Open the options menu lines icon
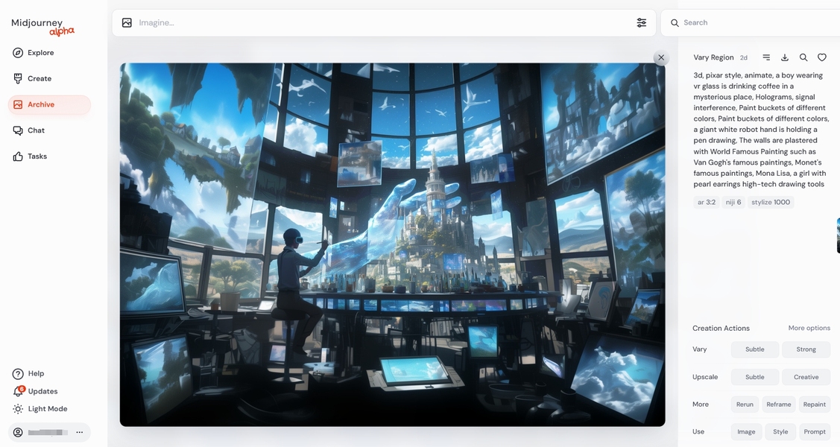840x447 pixels. point(766,57)
